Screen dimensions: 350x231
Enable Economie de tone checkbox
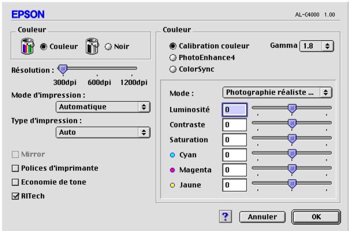coord(15,182)
